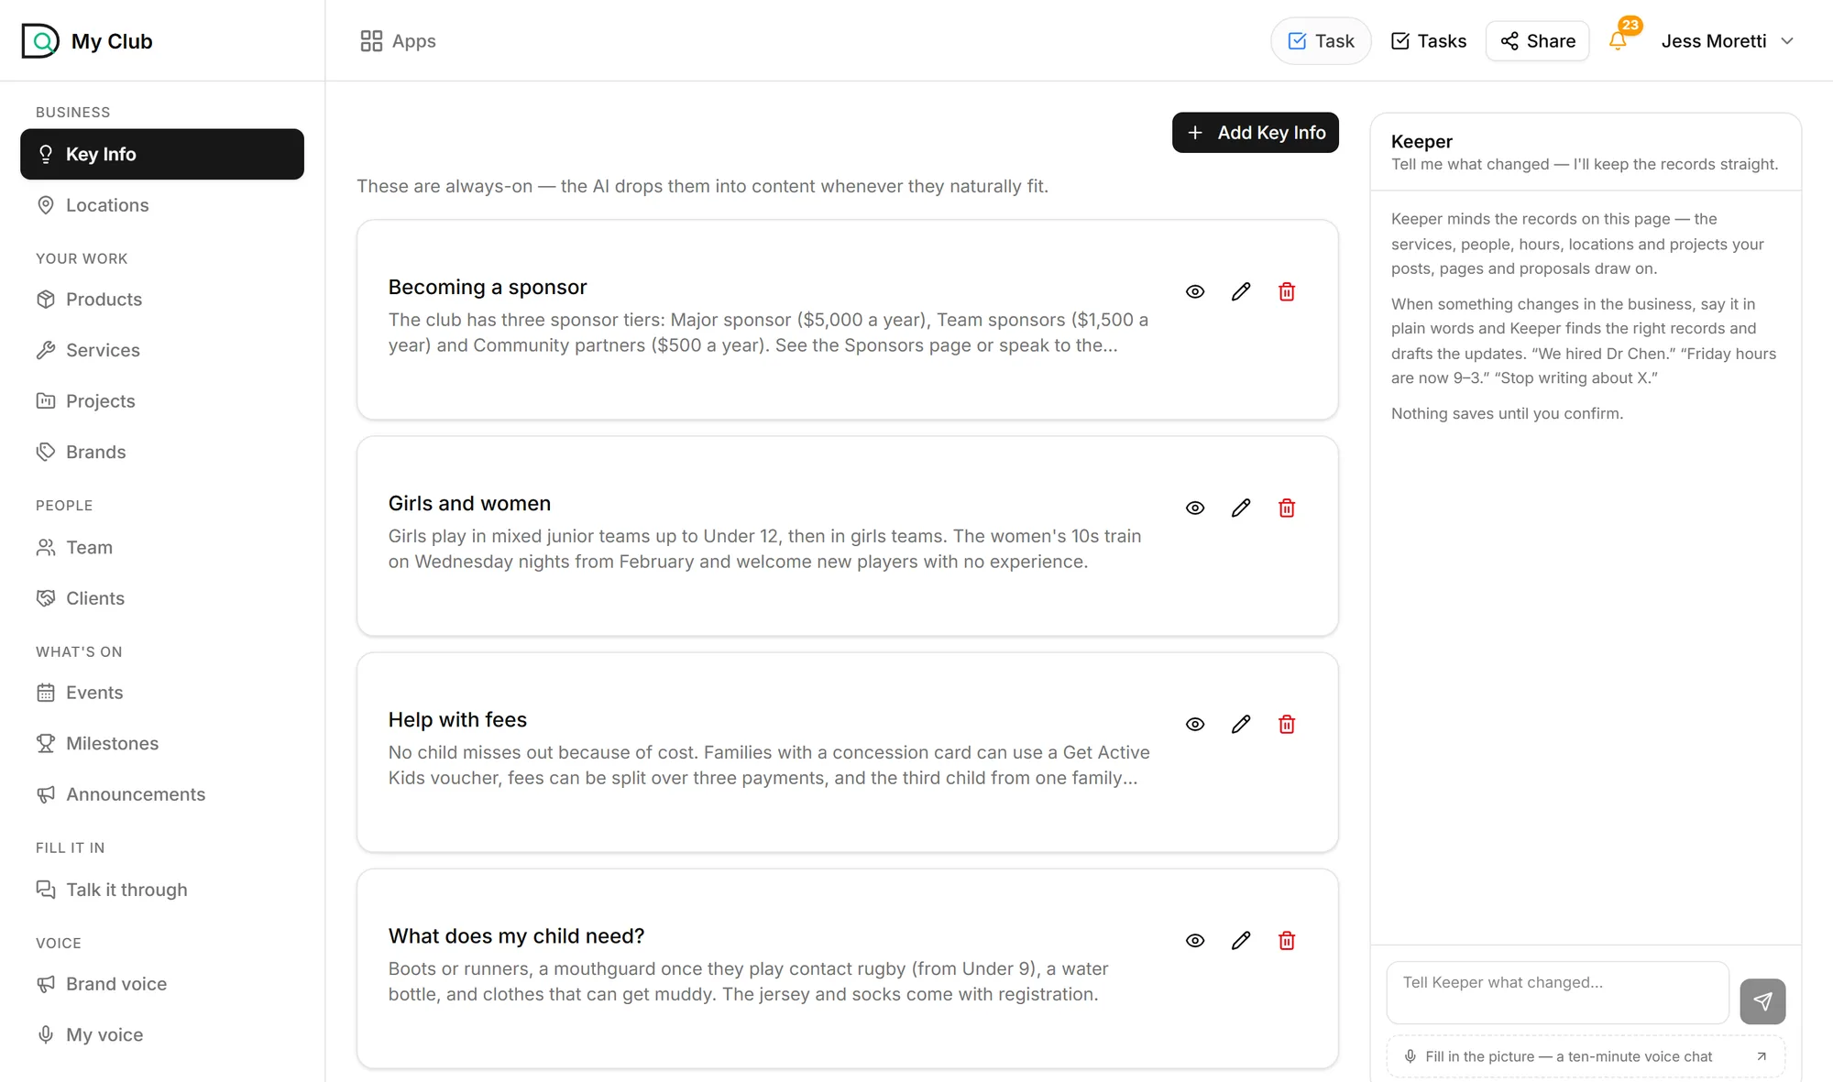The height and width of the screenshot is (1082, 1833).
Task: Select the Key Info sidebar item
Action: pyautogui.click(x=162, y=154)
